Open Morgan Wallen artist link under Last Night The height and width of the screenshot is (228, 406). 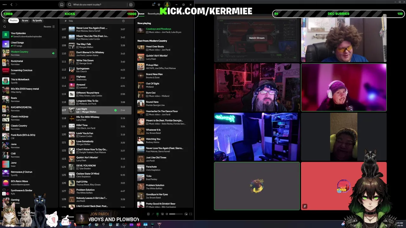[89, 112]
